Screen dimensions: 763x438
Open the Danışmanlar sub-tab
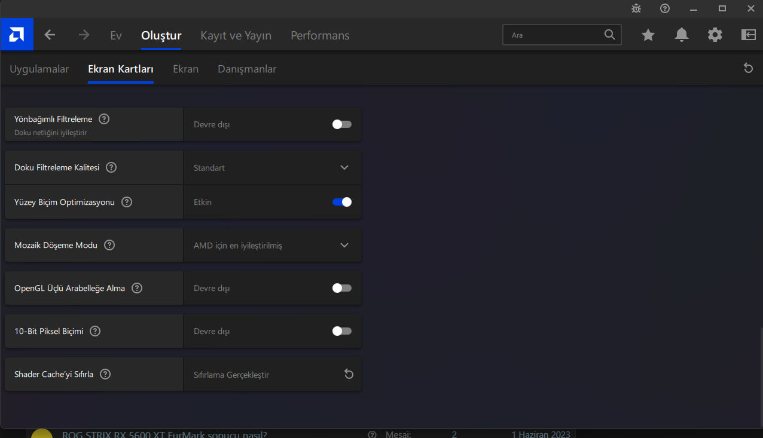point(247,69)
